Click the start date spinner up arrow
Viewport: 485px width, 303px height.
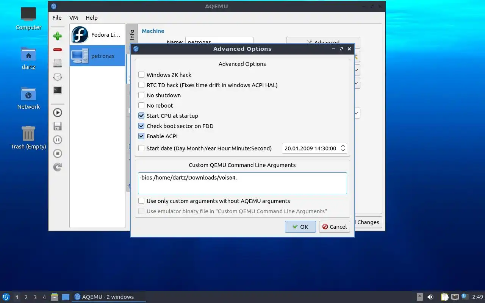(343, 146)
